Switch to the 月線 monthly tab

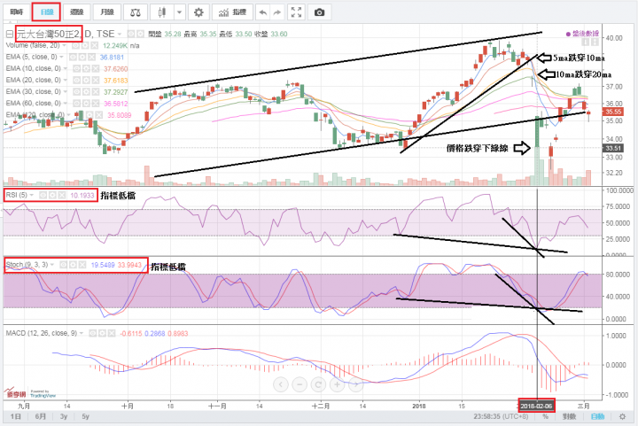tap(106, 12)
